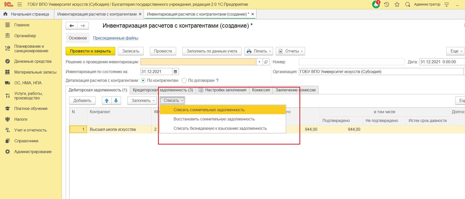
Task: Open the Учет и отчетность section
Action: coord(30,130)
